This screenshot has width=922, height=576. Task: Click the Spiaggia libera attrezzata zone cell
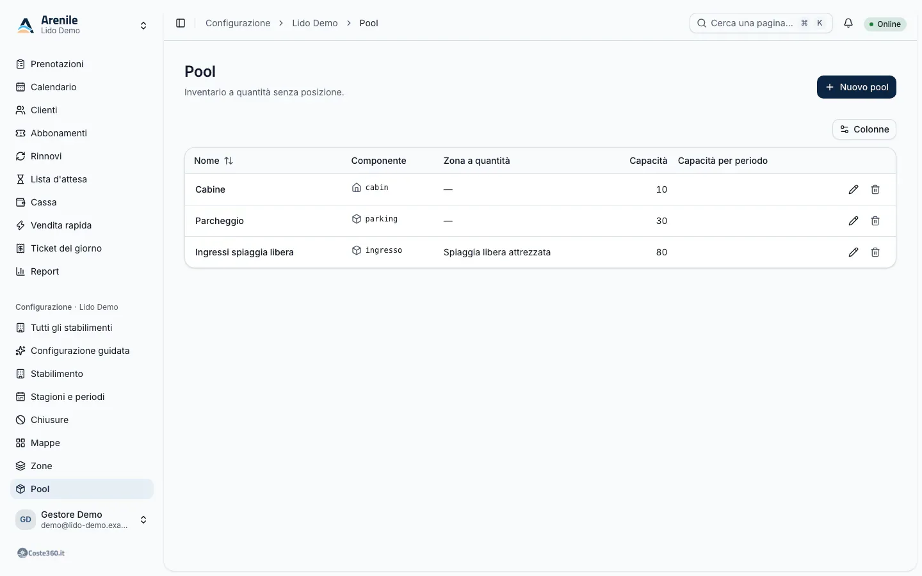pyautogui.click(x=497, y=252)
